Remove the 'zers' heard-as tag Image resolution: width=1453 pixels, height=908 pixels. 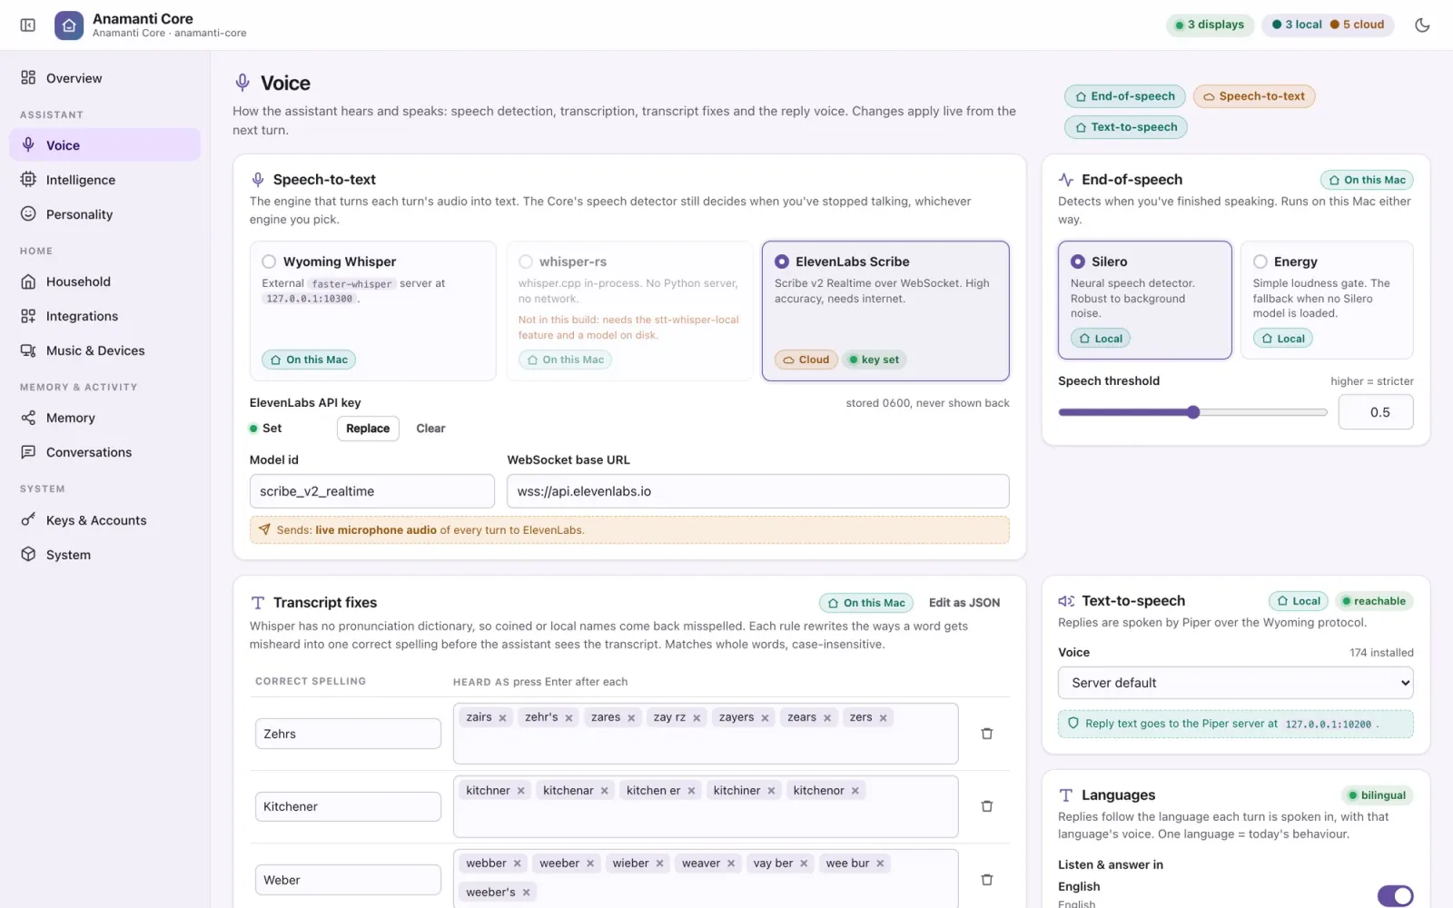point(883,717)
